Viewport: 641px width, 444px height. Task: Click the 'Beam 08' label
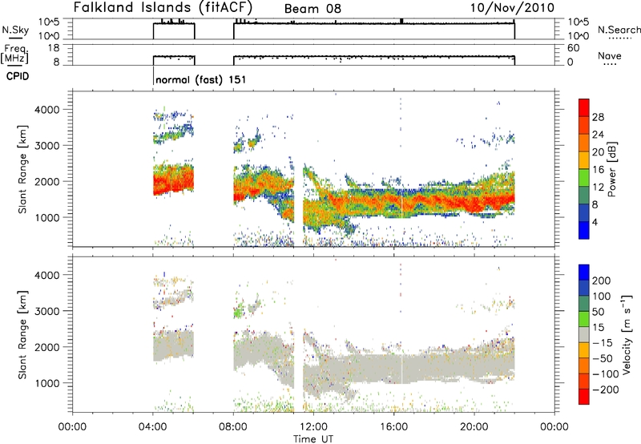pyautogui.click(x=312, y=9)
